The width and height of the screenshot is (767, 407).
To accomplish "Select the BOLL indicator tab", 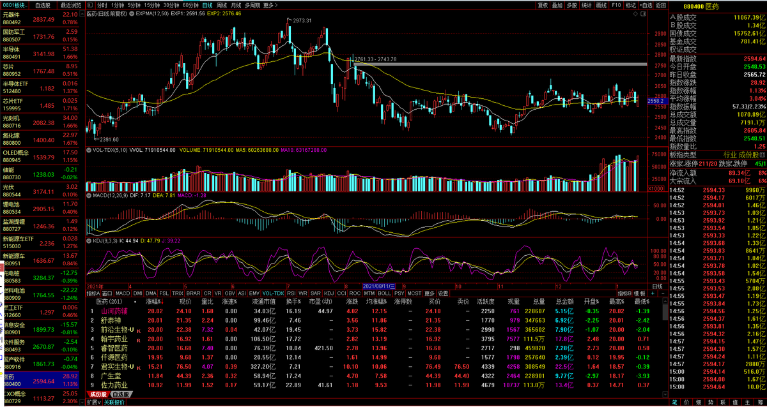I will 384,293.
